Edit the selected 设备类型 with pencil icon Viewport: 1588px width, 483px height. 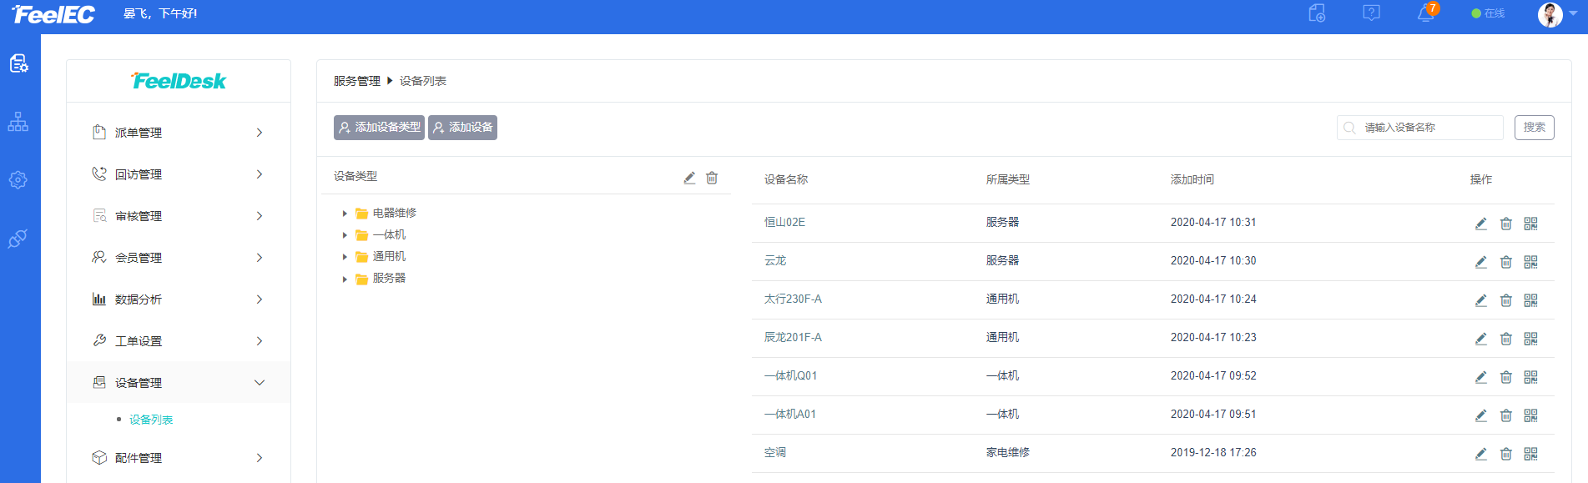pyautogui.click(x=689, y=178)
